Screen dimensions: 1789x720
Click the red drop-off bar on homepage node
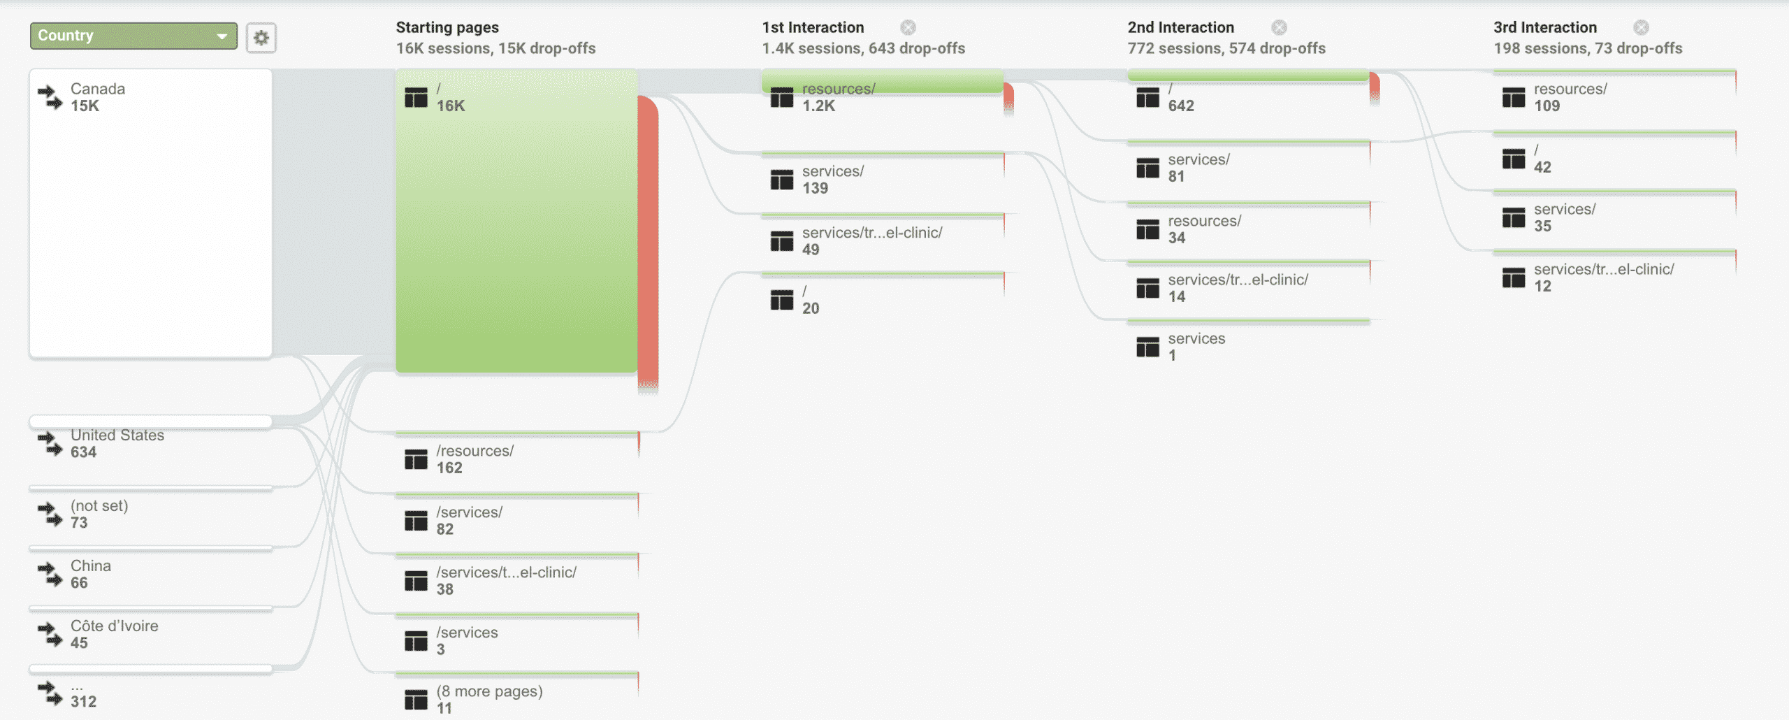point(648,243)
